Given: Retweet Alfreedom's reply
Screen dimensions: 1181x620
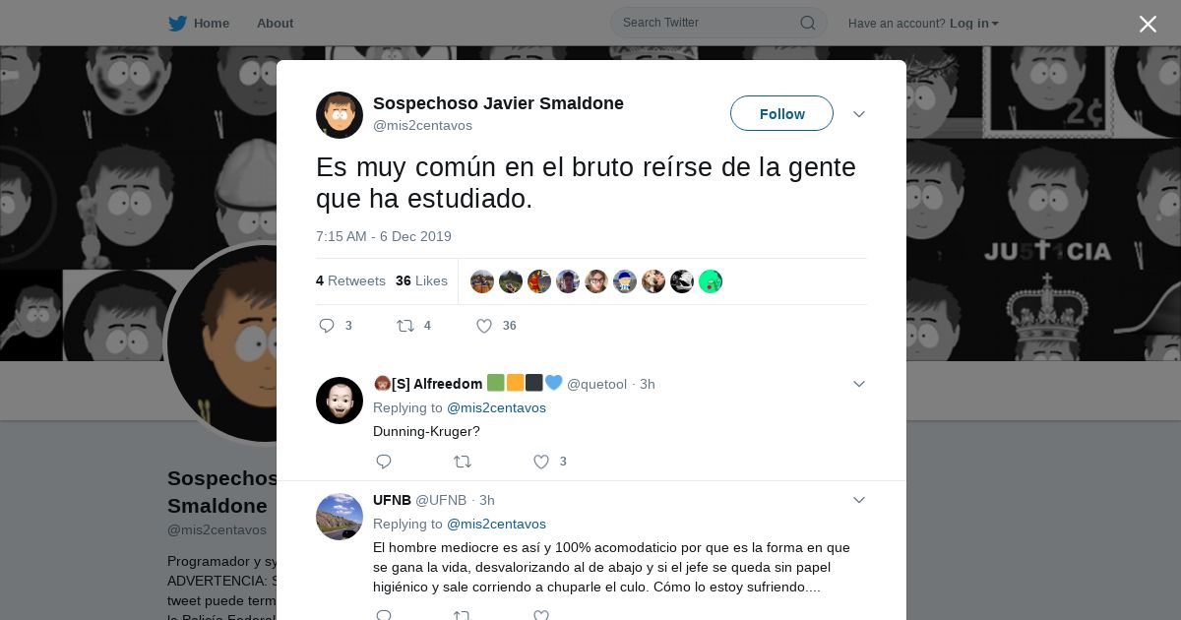Looking at the screenshot, I should (463, 462).
